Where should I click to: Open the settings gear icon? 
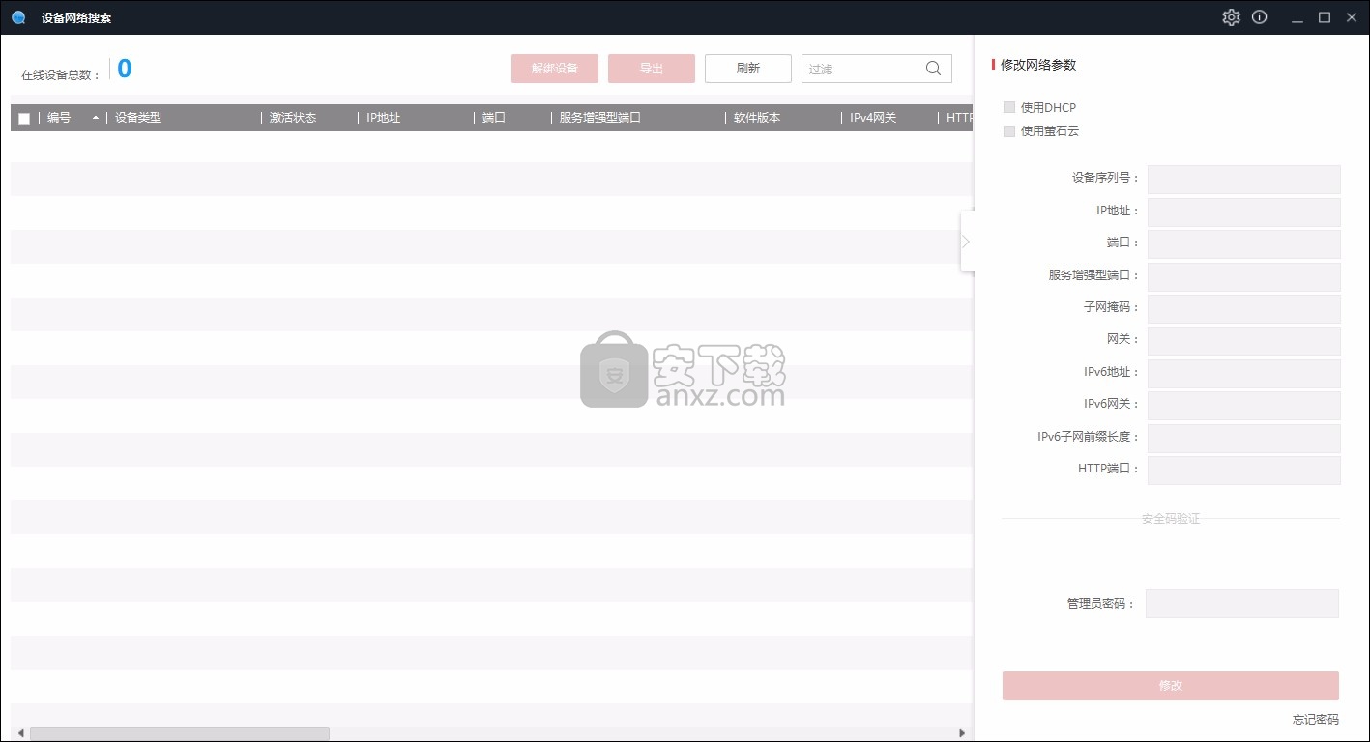point(1231,17)
